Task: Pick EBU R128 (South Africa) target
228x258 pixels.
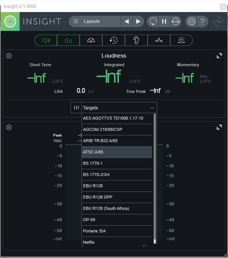Action: (117, 208)
